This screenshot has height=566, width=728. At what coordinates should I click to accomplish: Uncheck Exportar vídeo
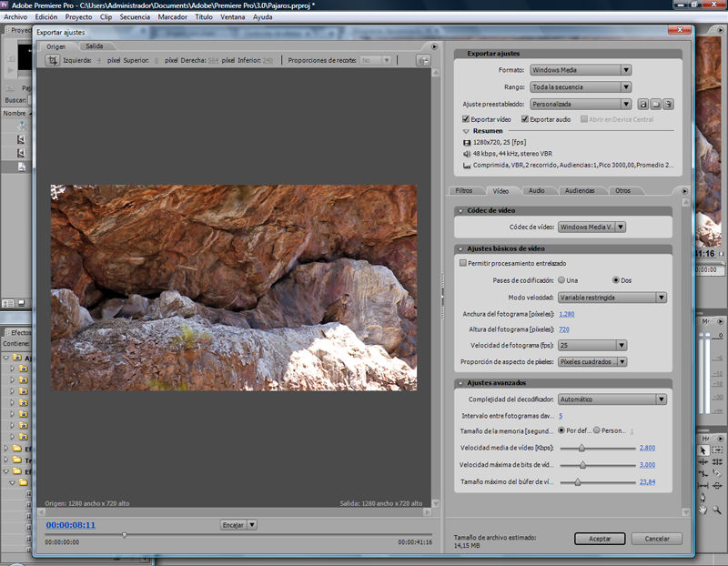pyautogui.click(x=466, y=119)
